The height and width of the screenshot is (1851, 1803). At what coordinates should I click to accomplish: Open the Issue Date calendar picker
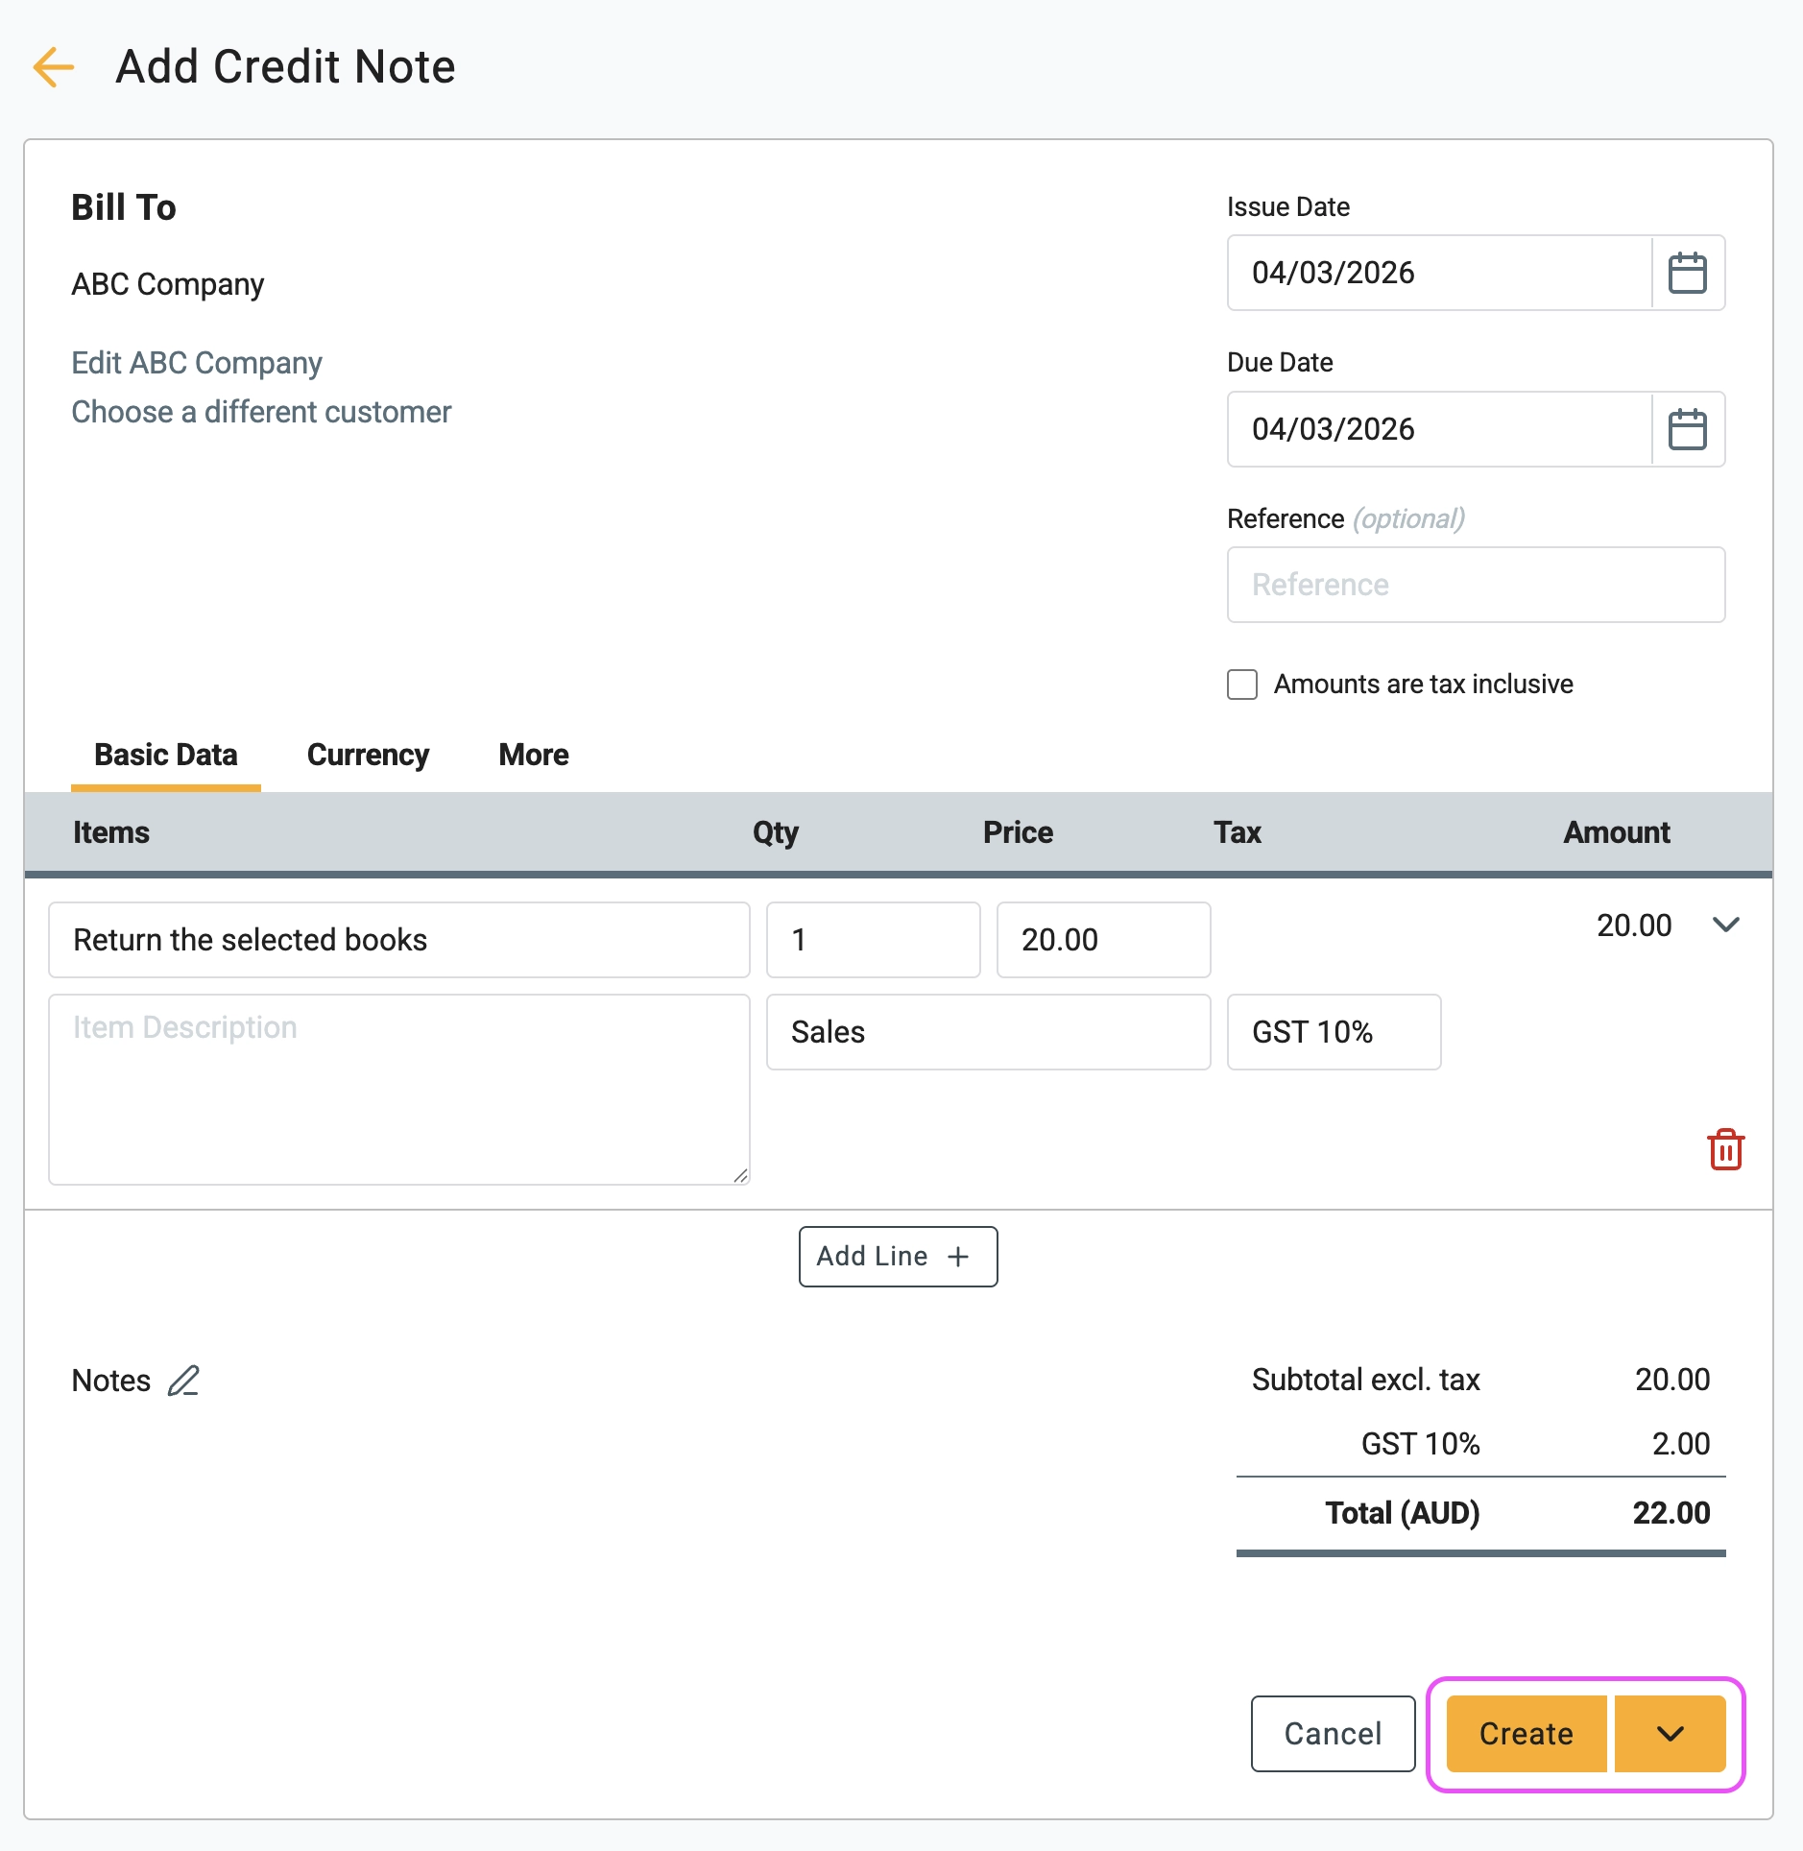(x=1687, y=274)
